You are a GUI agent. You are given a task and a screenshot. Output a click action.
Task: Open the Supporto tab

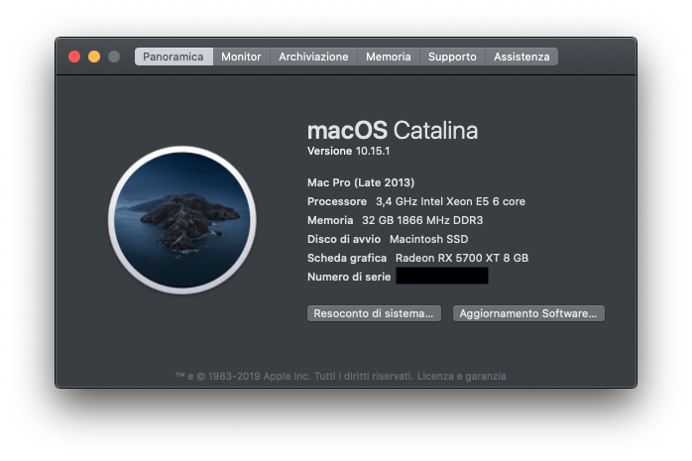pos(452,57)
